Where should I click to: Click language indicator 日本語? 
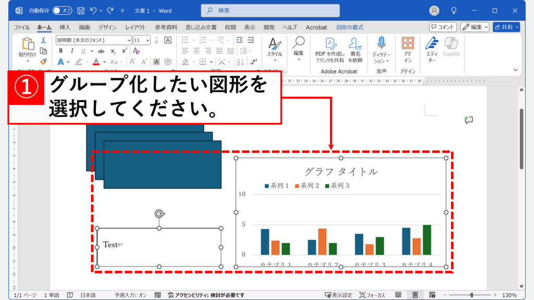88,295
